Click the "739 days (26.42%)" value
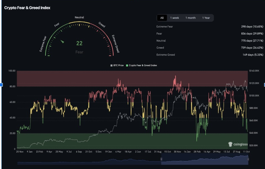The height and width of the screenshot is (169, 265). click(252, 48)
